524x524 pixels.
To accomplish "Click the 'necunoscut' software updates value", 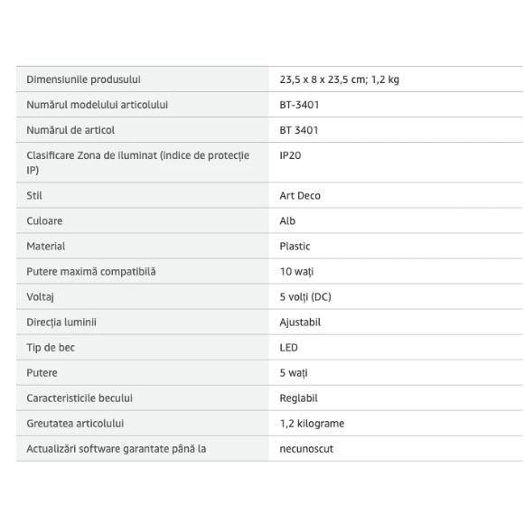I will 306,449.
